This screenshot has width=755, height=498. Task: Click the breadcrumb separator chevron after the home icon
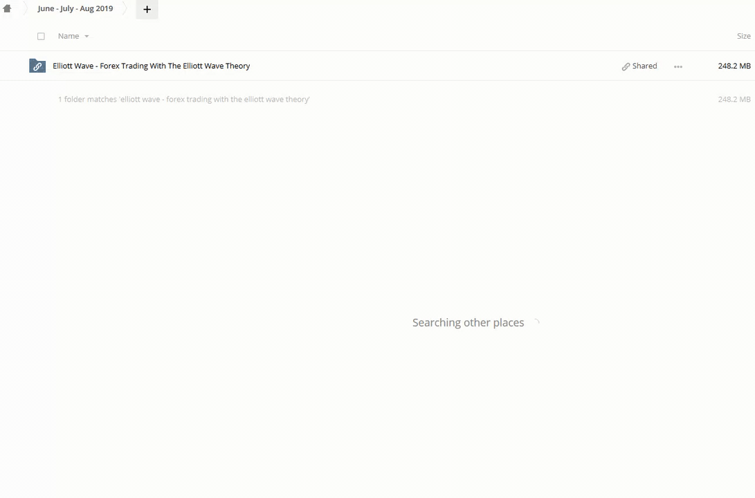[x=24, y=9]
